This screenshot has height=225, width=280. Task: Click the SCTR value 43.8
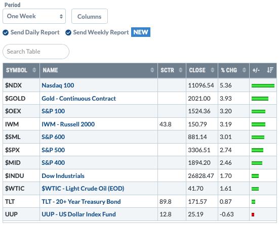pos(166,124)
